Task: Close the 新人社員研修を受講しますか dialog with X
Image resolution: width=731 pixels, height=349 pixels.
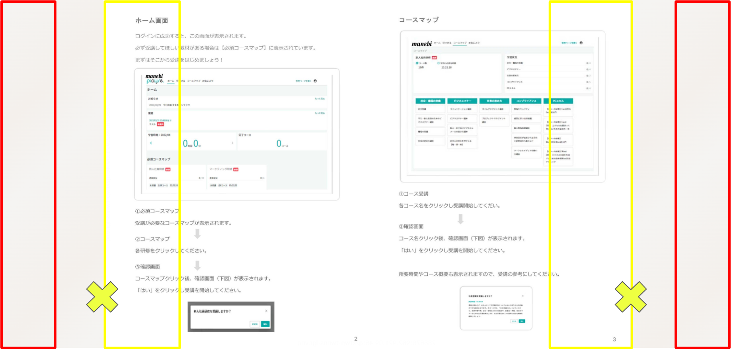Action: coord(266,311)
